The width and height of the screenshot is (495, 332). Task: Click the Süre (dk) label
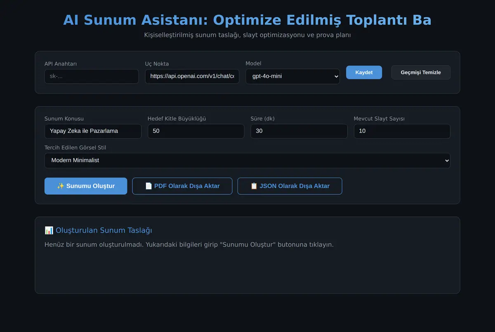click(263, 119)
